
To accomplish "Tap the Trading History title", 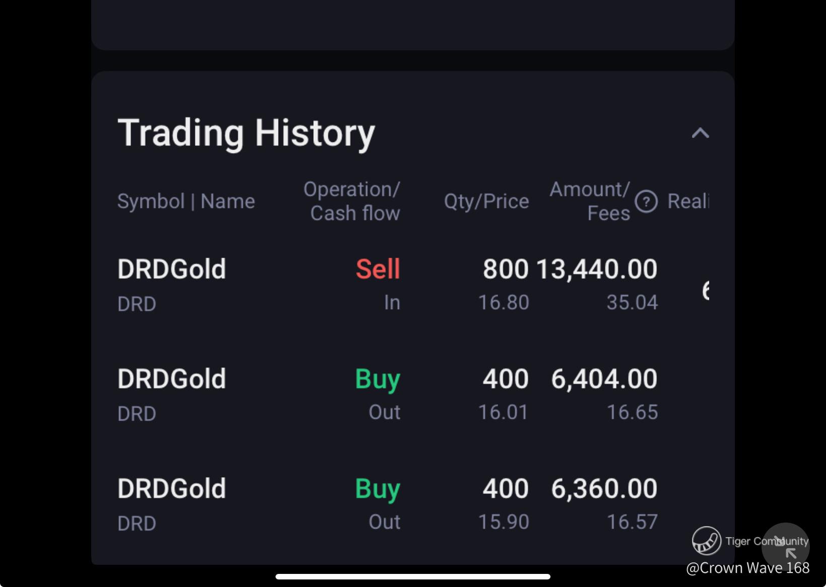I will 246,133.
